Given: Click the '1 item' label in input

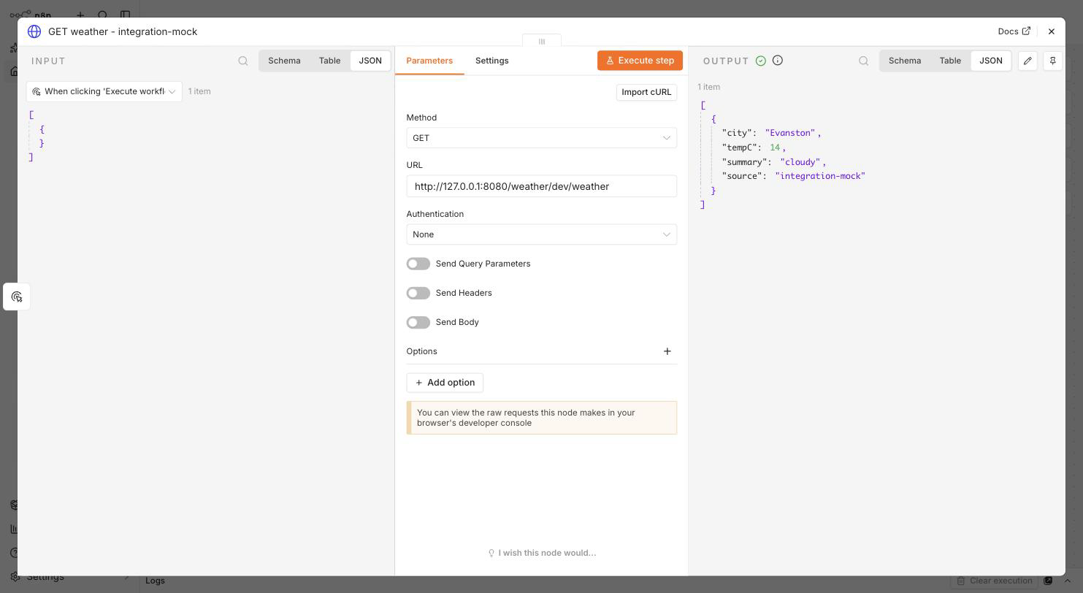Looking at the screenshot, I should (x=199, y=91).
